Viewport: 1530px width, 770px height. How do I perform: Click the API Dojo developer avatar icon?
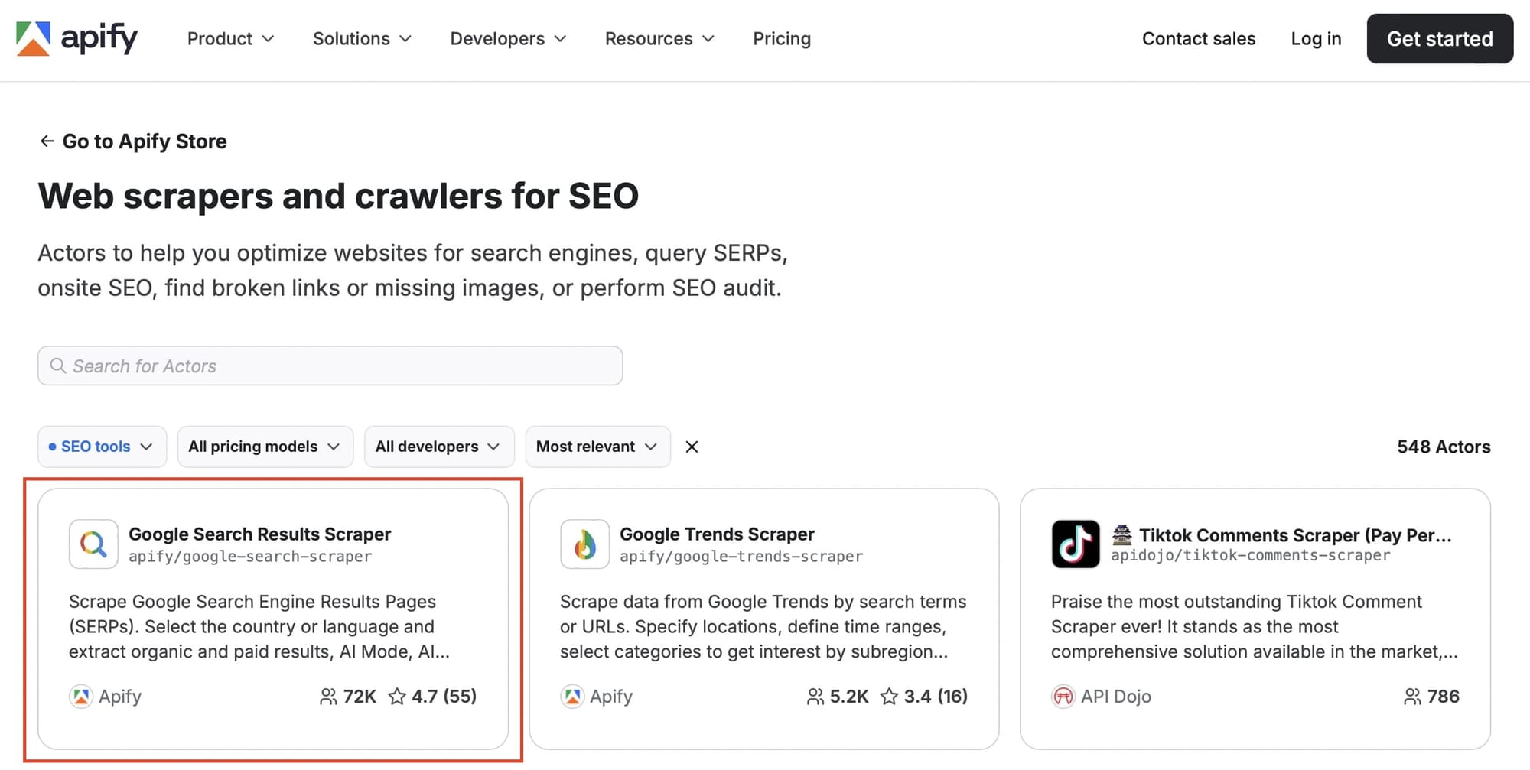coord(1063,697)
